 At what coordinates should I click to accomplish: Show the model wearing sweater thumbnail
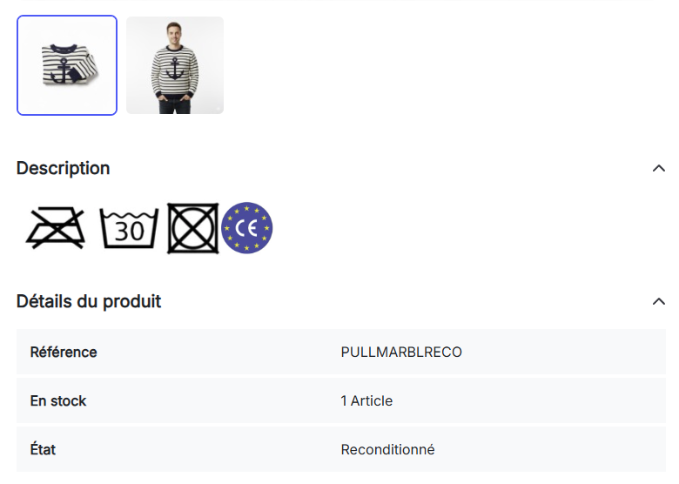(x=175, y=65)
